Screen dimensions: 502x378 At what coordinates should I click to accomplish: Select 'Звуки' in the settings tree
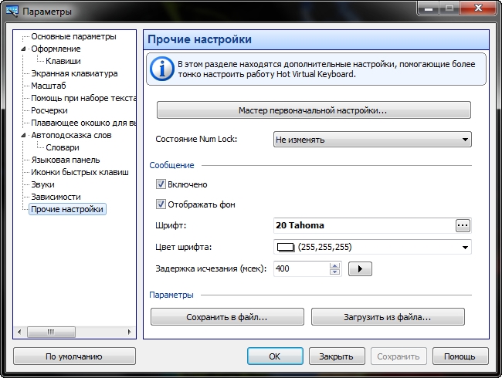pos(42,184)
